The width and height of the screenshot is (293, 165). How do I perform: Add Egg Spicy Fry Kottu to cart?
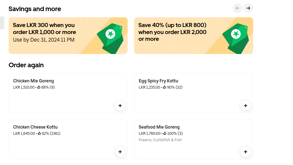coord(246,106)
